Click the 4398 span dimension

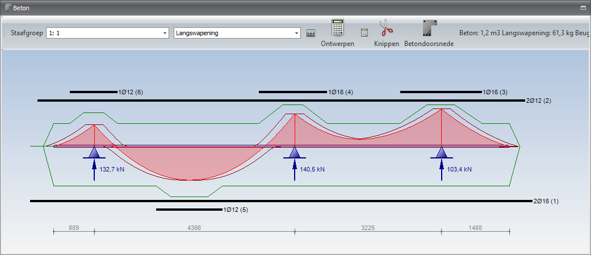[x=194, y=228]
